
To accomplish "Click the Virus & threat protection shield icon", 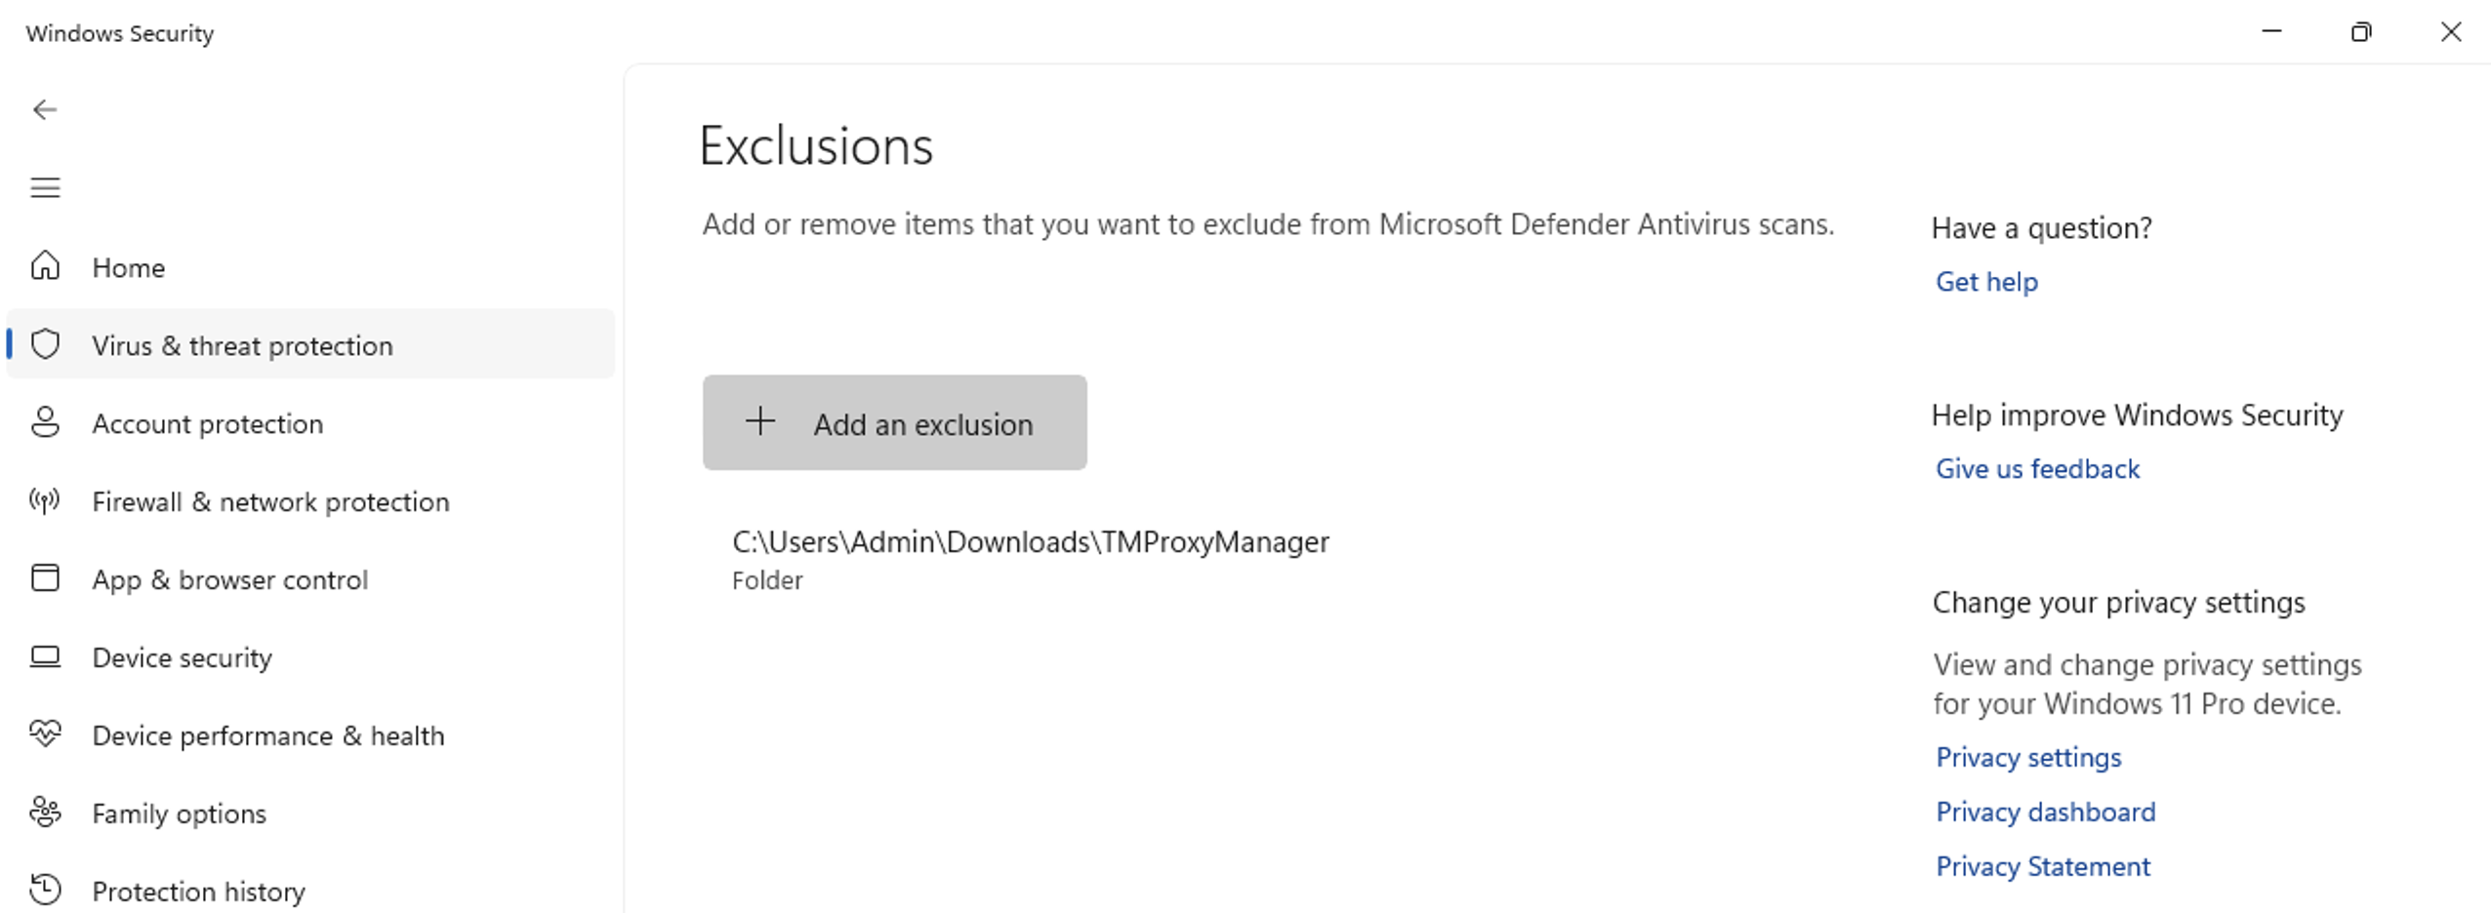I will click(x=45, y=344).
